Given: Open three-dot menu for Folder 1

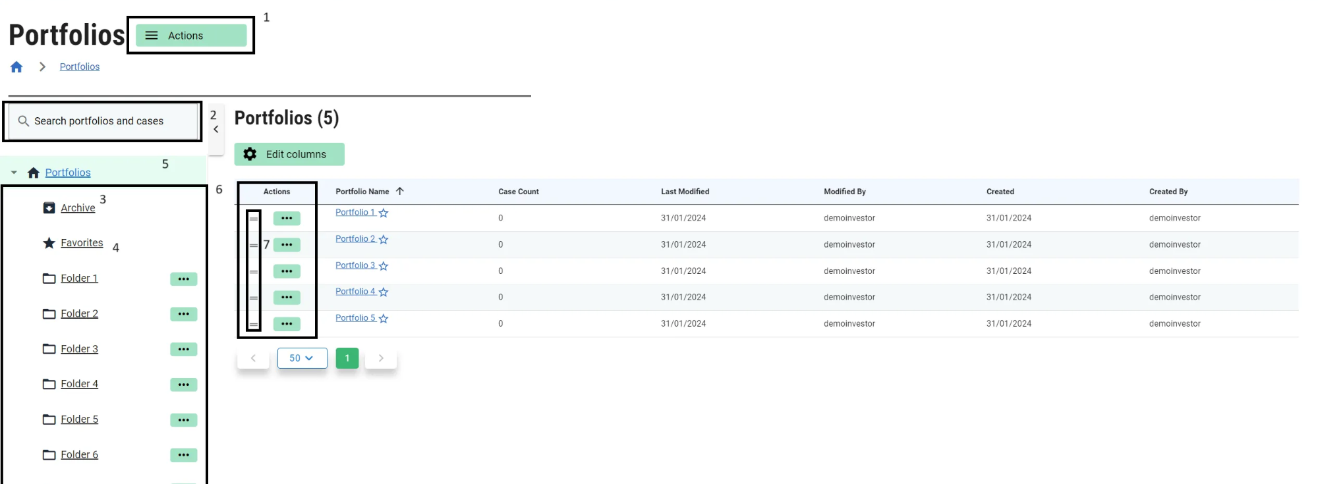Looking at the screenshot, I should (183, 279).
